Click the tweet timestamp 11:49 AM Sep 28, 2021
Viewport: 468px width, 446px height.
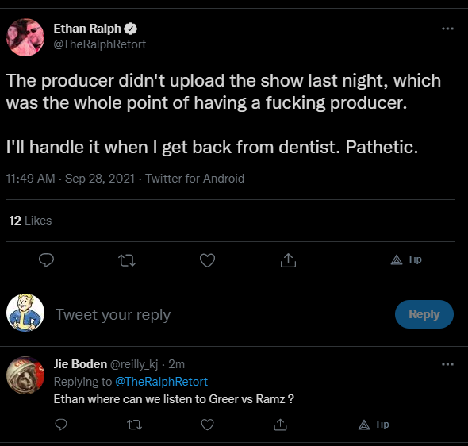pos(71,179)
